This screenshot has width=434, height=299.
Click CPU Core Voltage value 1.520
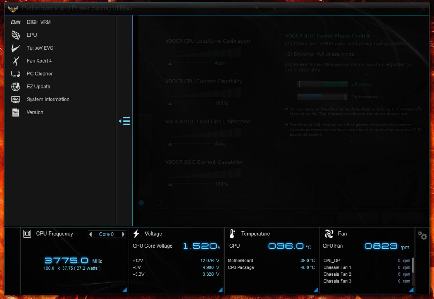(202, 246)
